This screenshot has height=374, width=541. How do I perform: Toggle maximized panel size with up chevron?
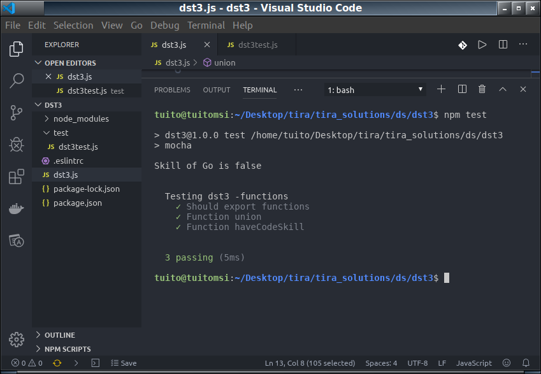tap(503, 89)
